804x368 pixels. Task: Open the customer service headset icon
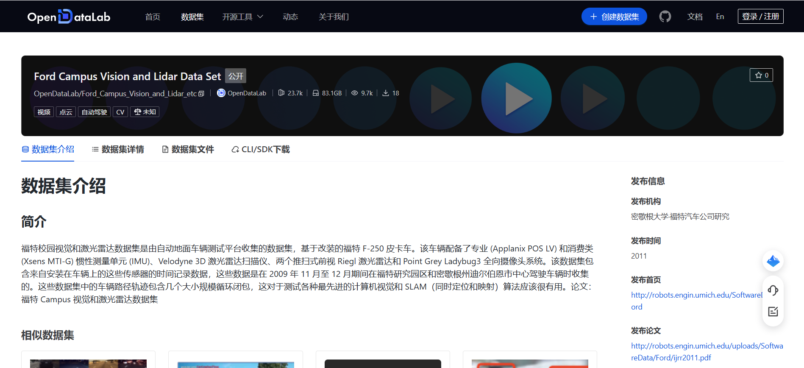(x=773, y=290)
